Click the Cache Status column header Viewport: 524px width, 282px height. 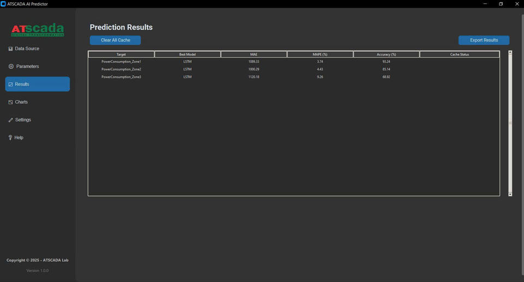coord(460,55)
